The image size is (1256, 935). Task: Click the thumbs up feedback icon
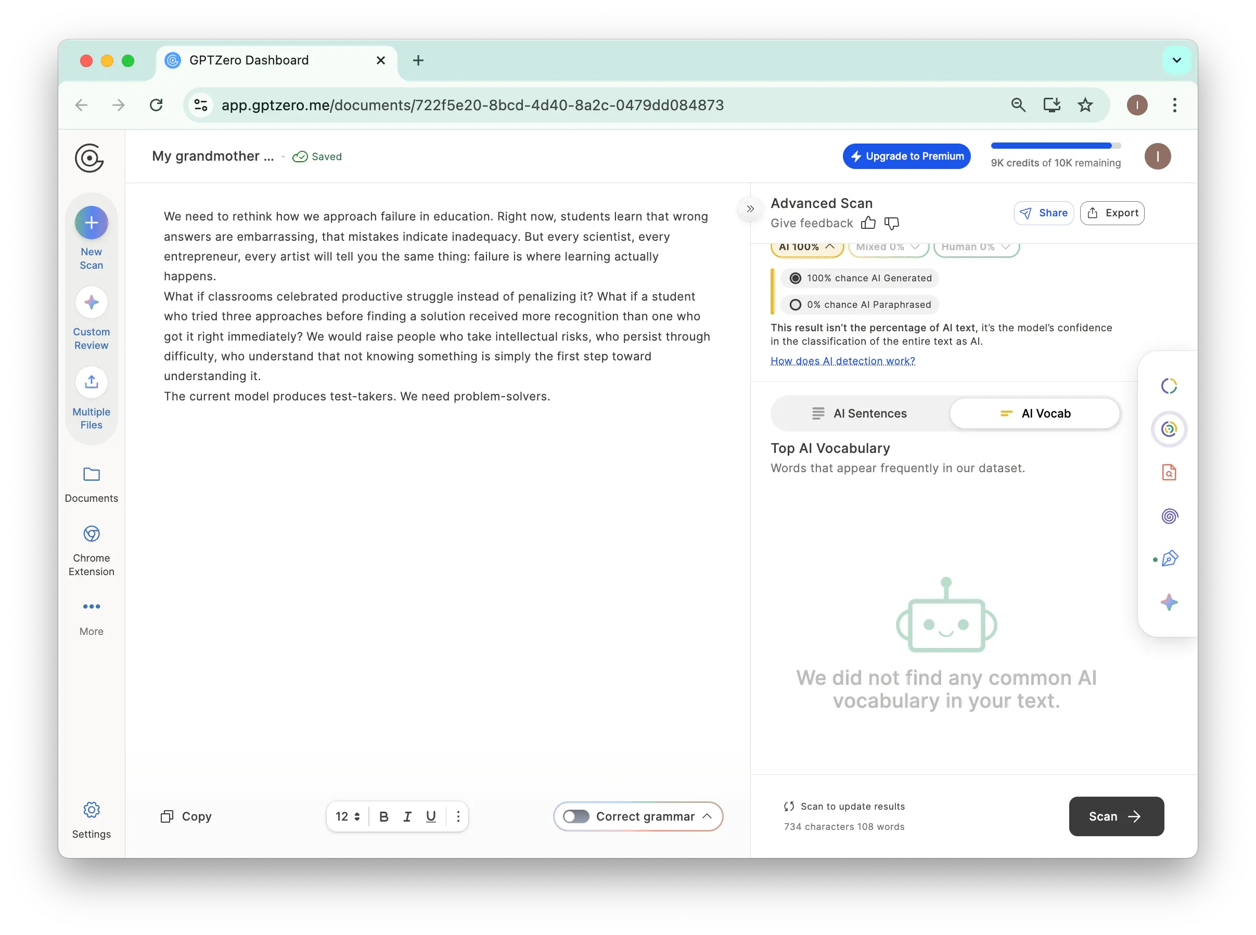pos(867,223)
